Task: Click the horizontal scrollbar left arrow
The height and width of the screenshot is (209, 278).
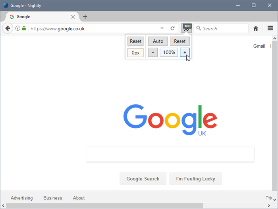Action: click(3, 206)
